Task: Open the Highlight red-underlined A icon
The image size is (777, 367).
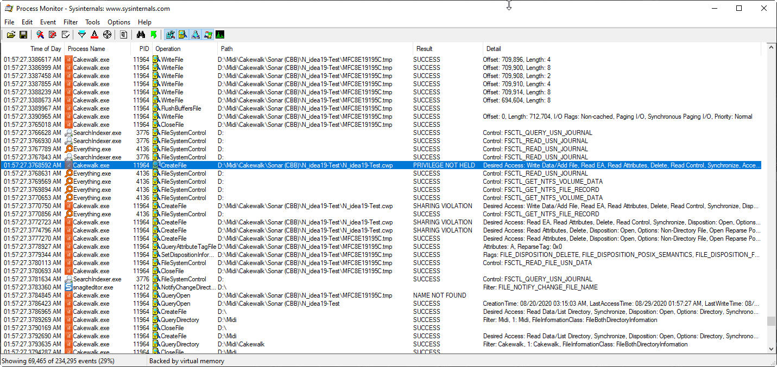Action: [x=94, y=35]
